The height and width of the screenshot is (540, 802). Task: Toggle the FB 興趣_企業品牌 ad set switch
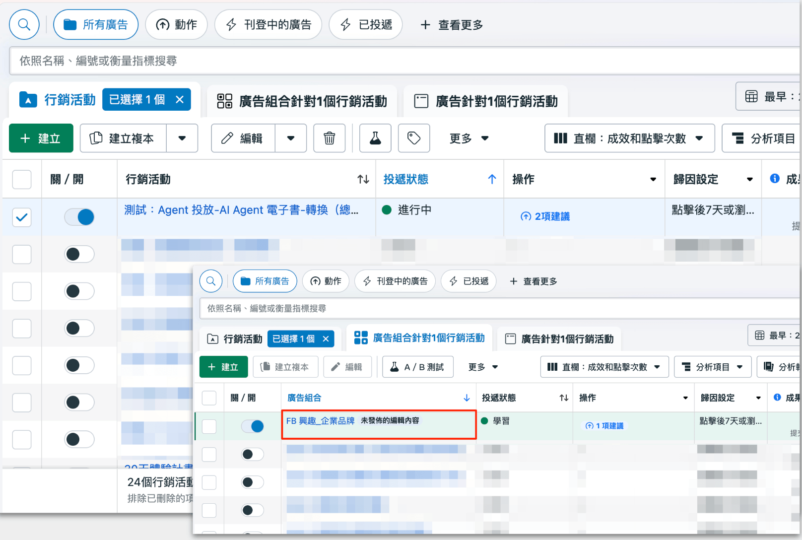pos(252,426)
